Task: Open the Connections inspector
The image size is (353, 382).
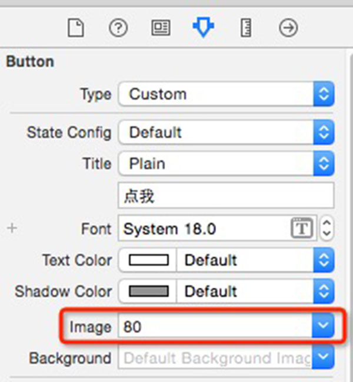Action: click(288, 28)
